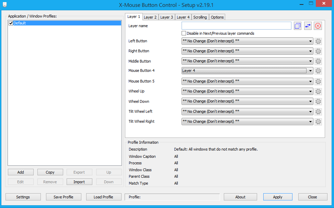Expand the Wheel Up action dropdown

247,91
